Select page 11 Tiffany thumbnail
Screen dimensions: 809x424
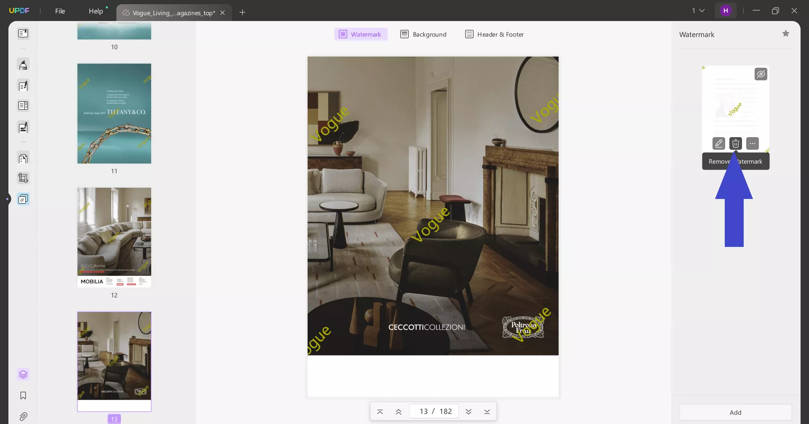point(114,114)
